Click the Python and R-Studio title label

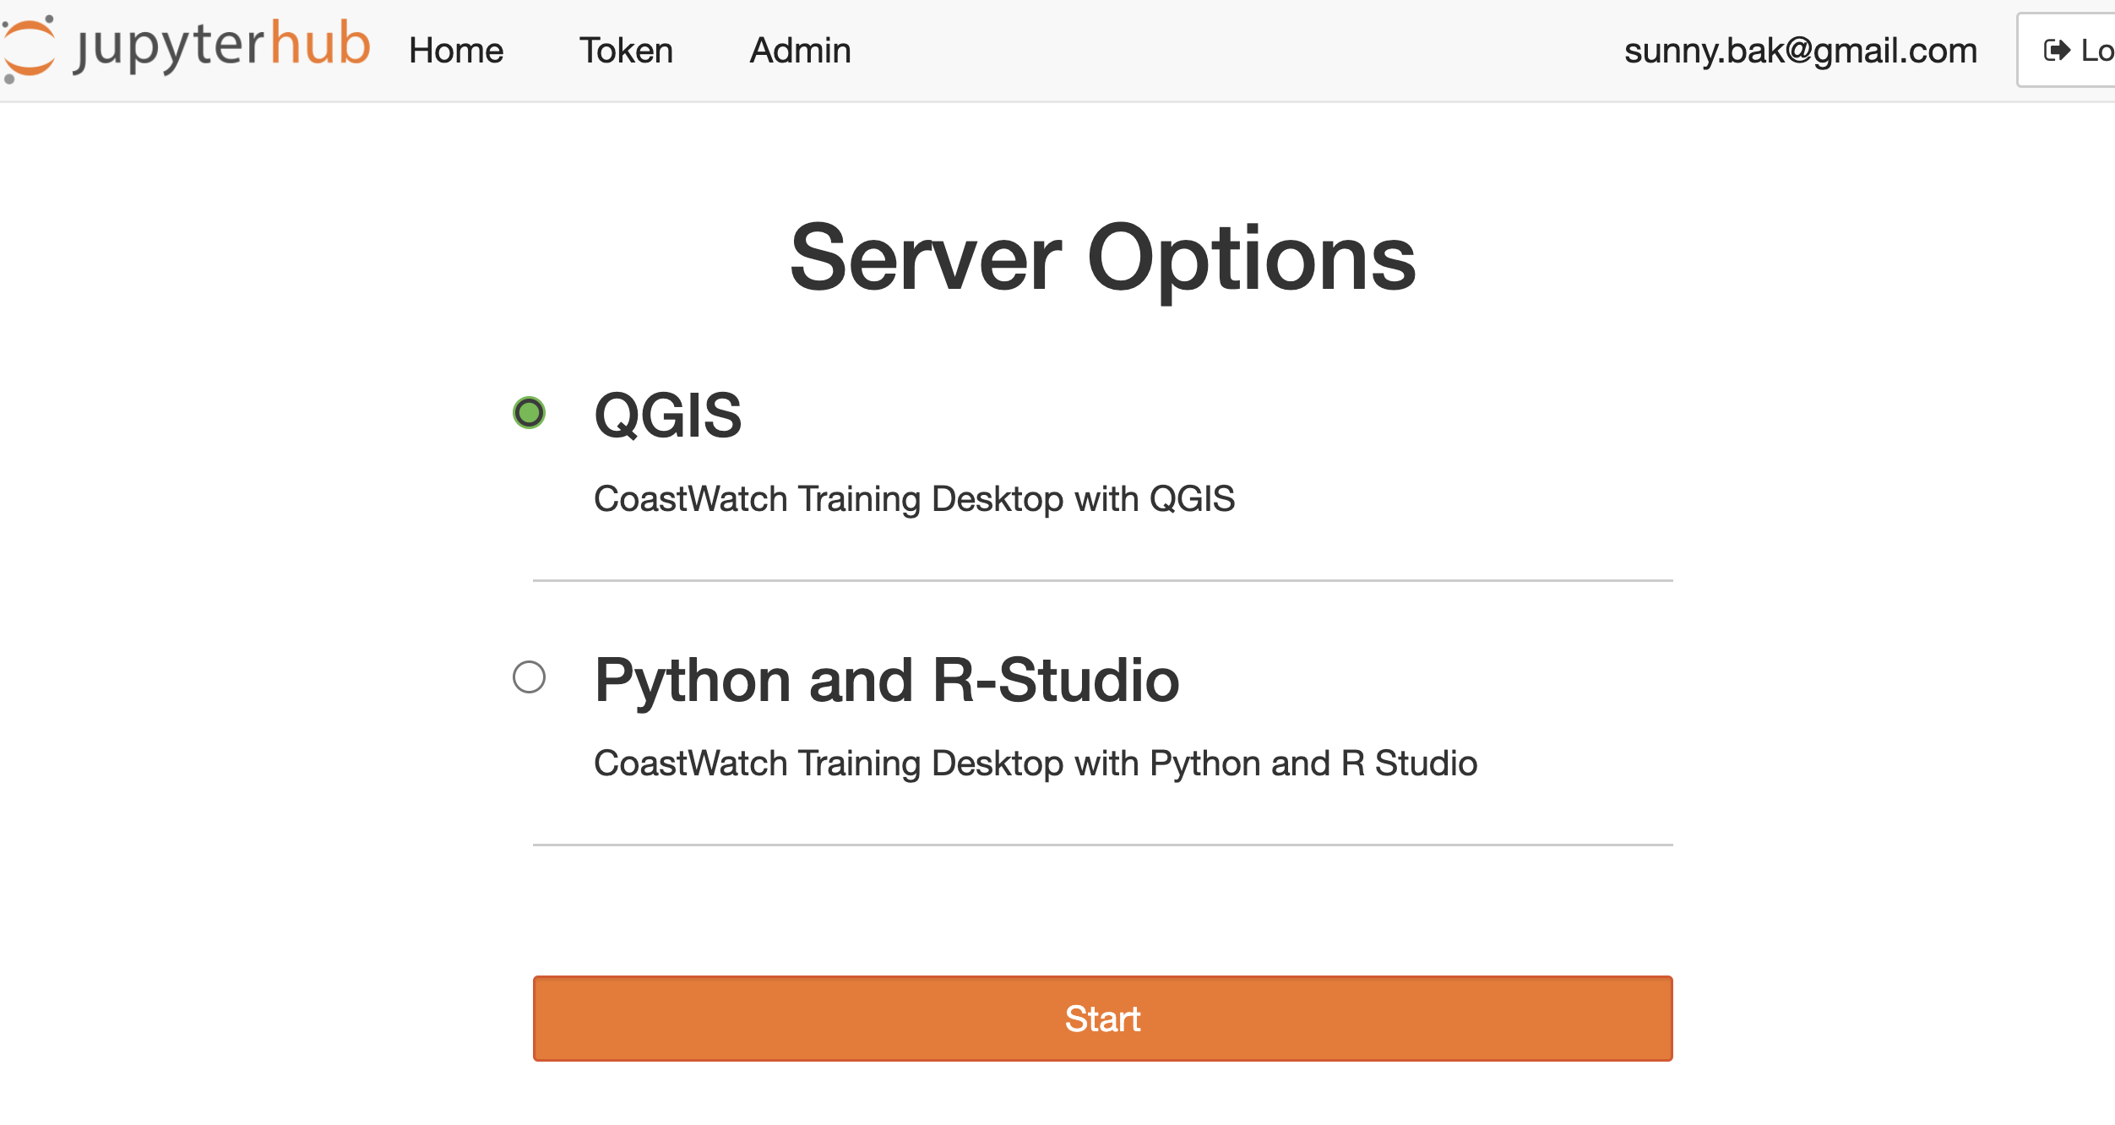point(886,681)
